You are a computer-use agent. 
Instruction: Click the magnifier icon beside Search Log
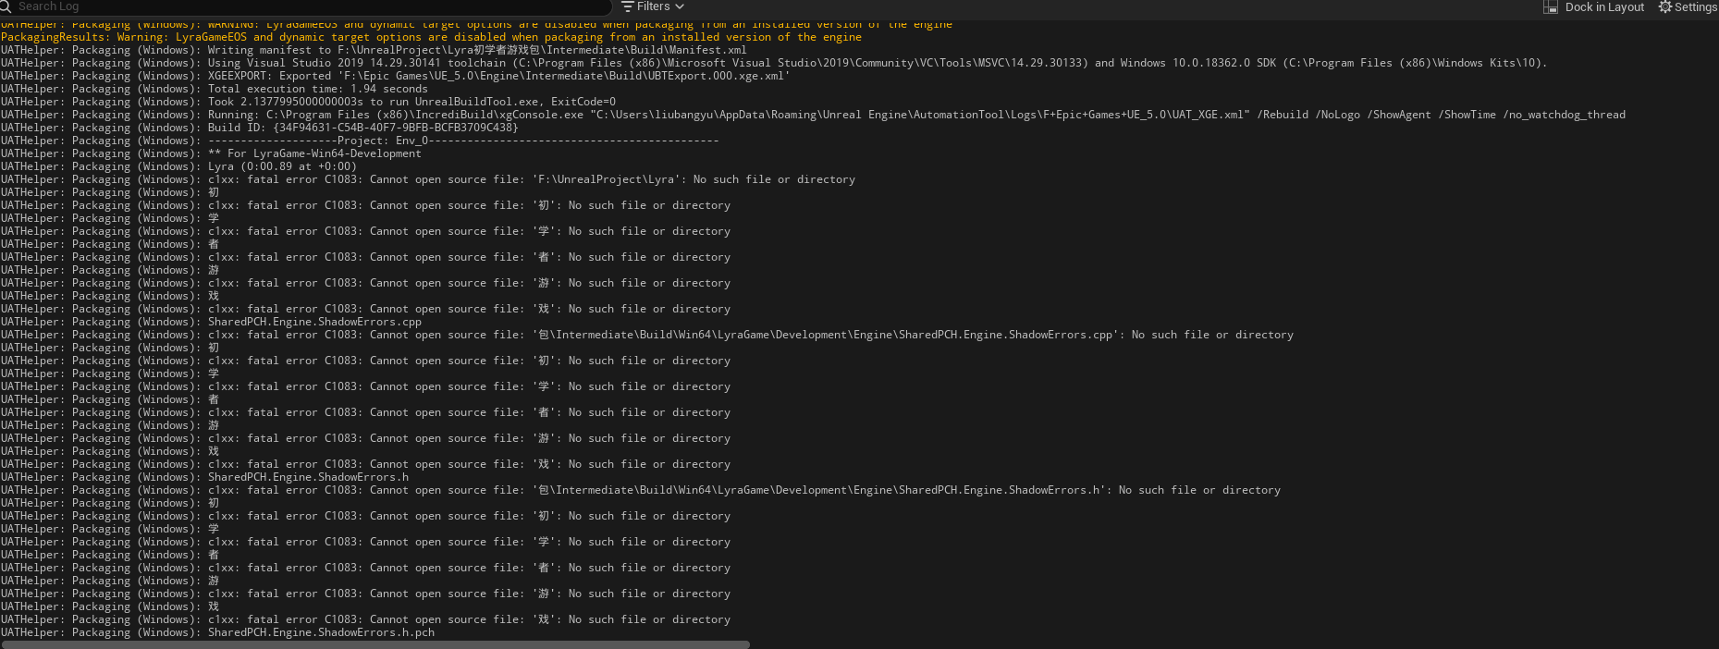pos(6,6)
